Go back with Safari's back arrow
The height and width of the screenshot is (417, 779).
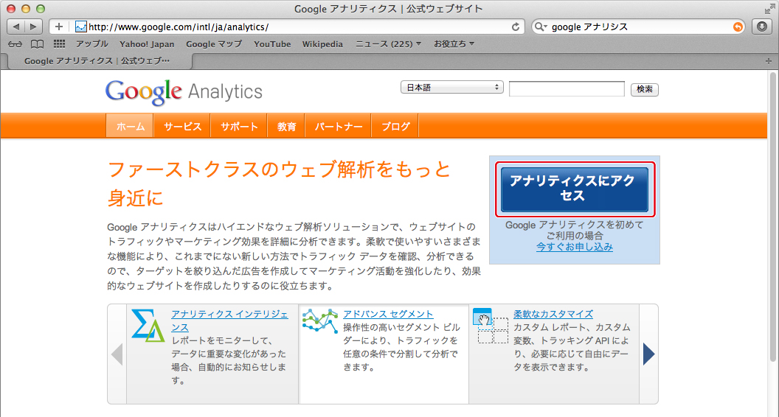tap(16, 27)
